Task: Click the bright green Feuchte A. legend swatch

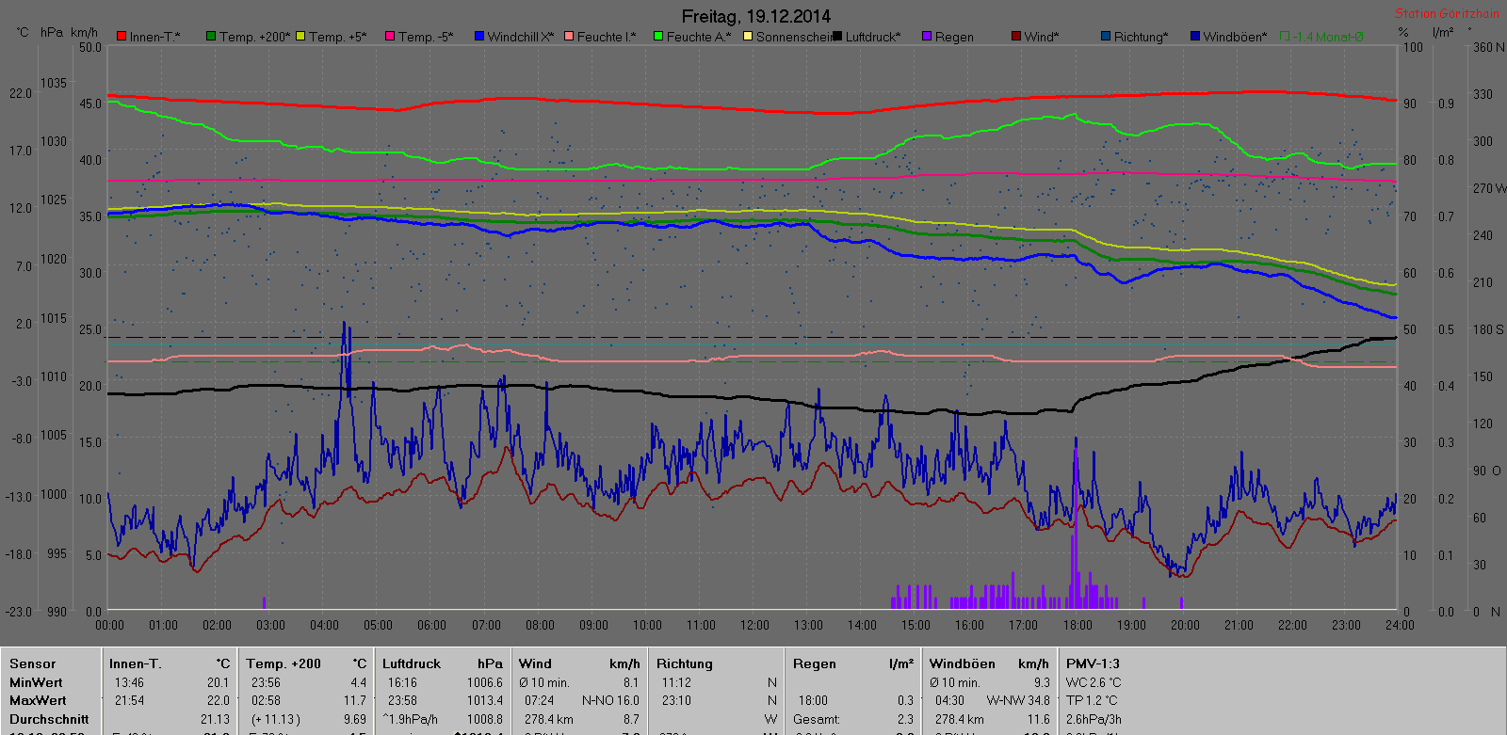Action: point(658,37)
